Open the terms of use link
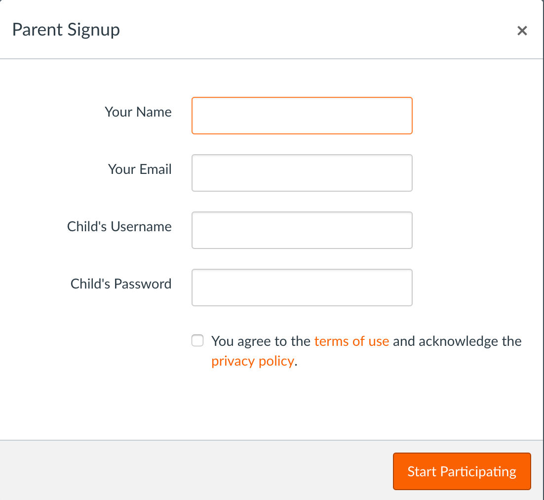 tap(351, 341)
